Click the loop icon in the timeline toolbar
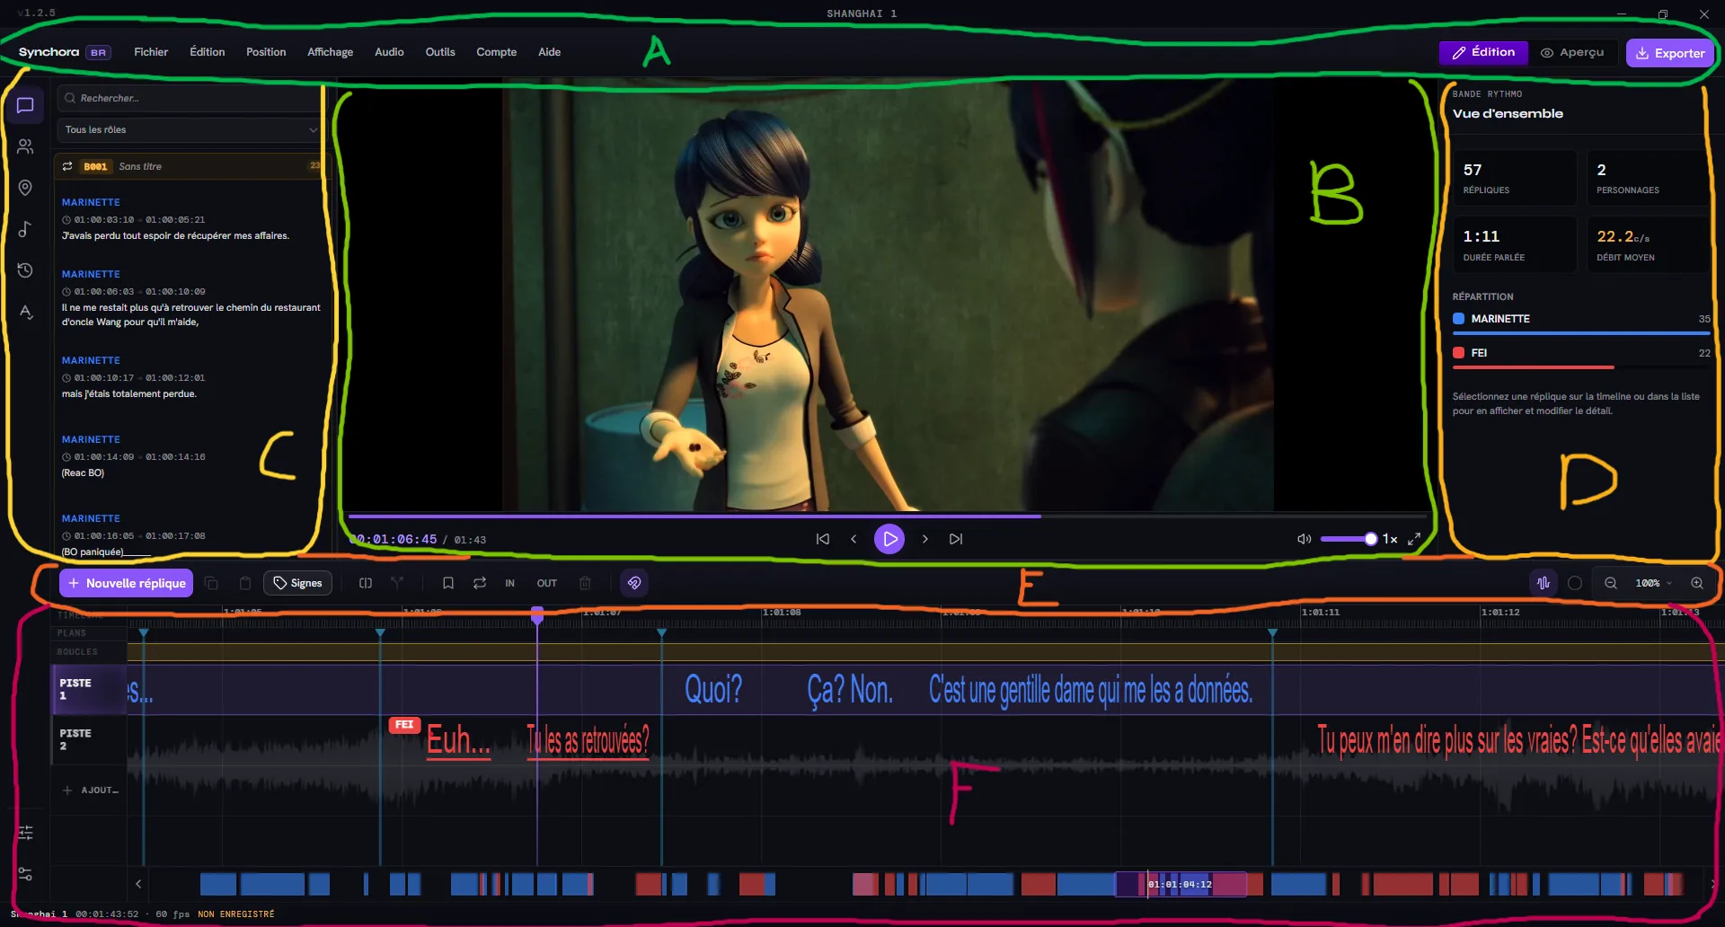Image resolution: width=1725 pixels, height=927 pixels. pos(480,583)
